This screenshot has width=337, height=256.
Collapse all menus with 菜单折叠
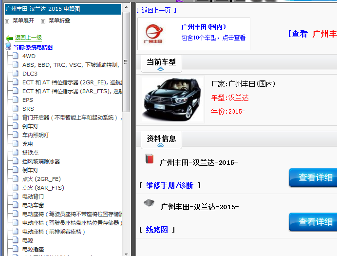click(x=59, y=20)
